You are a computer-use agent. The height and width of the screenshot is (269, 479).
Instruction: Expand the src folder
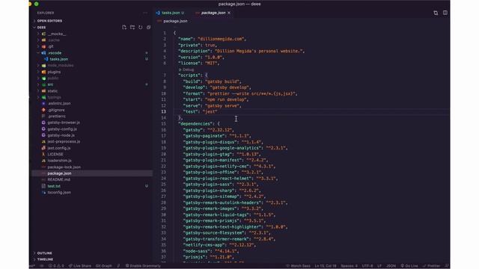50,84
